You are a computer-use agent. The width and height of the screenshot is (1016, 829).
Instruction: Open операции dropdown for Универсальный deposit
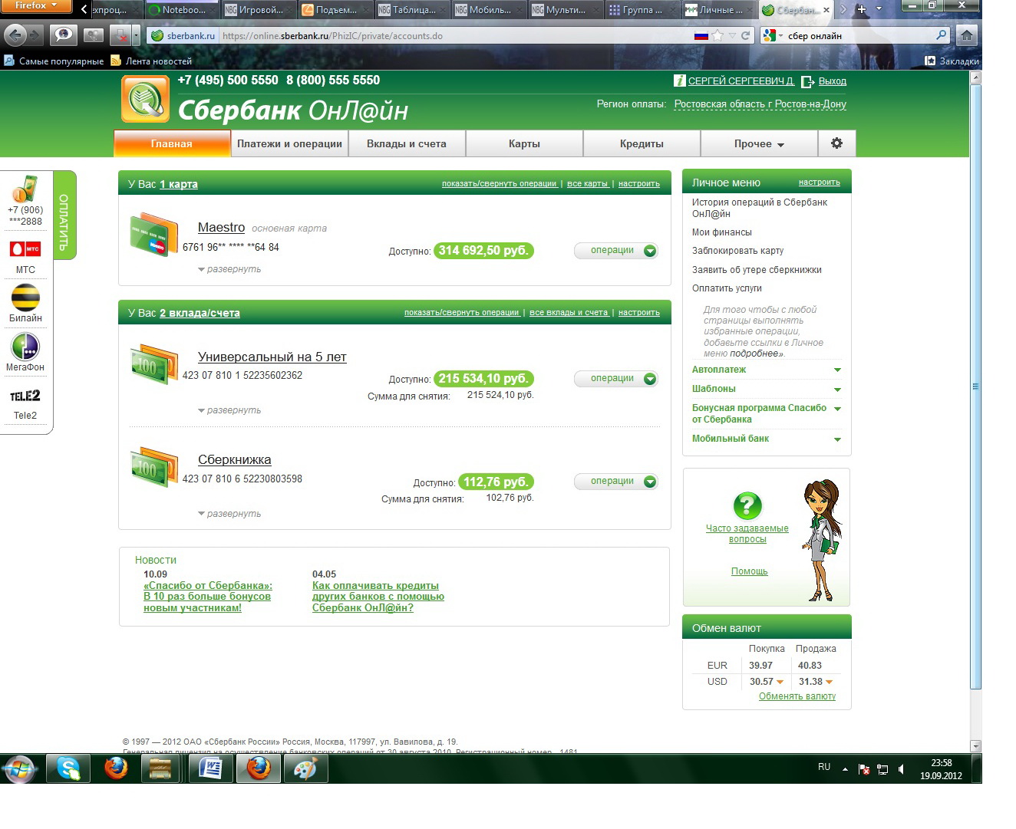point(616,378)
